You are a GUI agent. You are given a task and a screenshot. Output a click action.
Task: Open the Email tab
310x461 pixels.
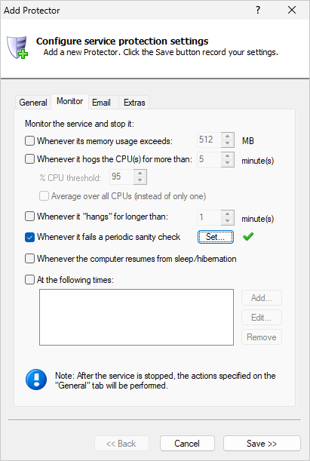point(101,103)
